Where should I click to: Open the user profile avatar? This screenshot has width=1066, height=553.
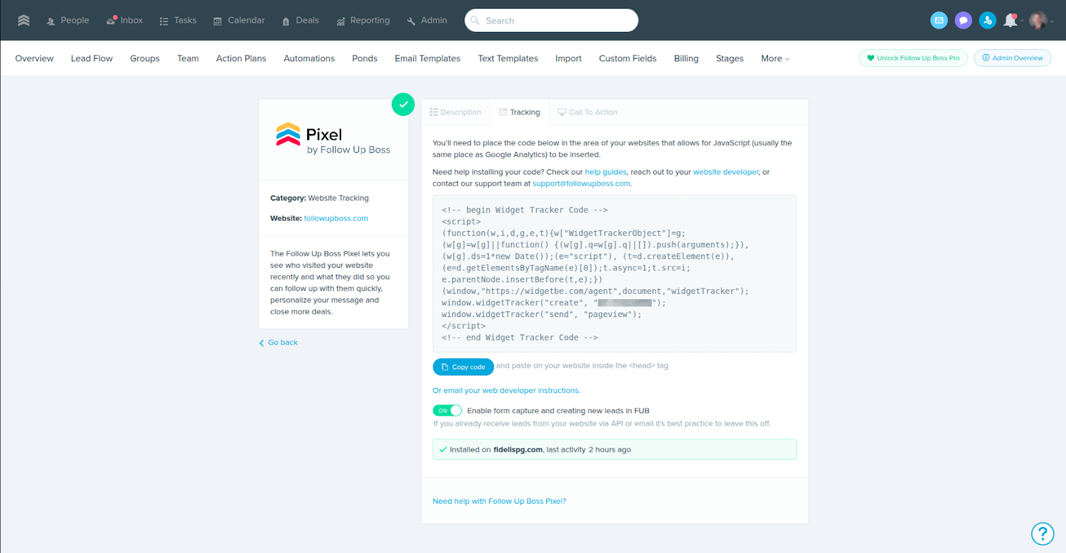(1038, 21)
